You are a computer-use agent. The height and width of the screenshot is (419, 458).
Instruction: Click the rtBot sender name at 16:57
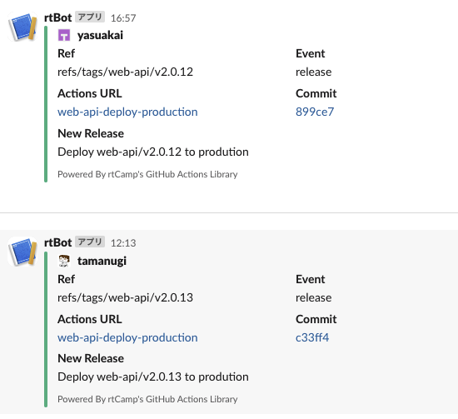(x=57, y=17)
